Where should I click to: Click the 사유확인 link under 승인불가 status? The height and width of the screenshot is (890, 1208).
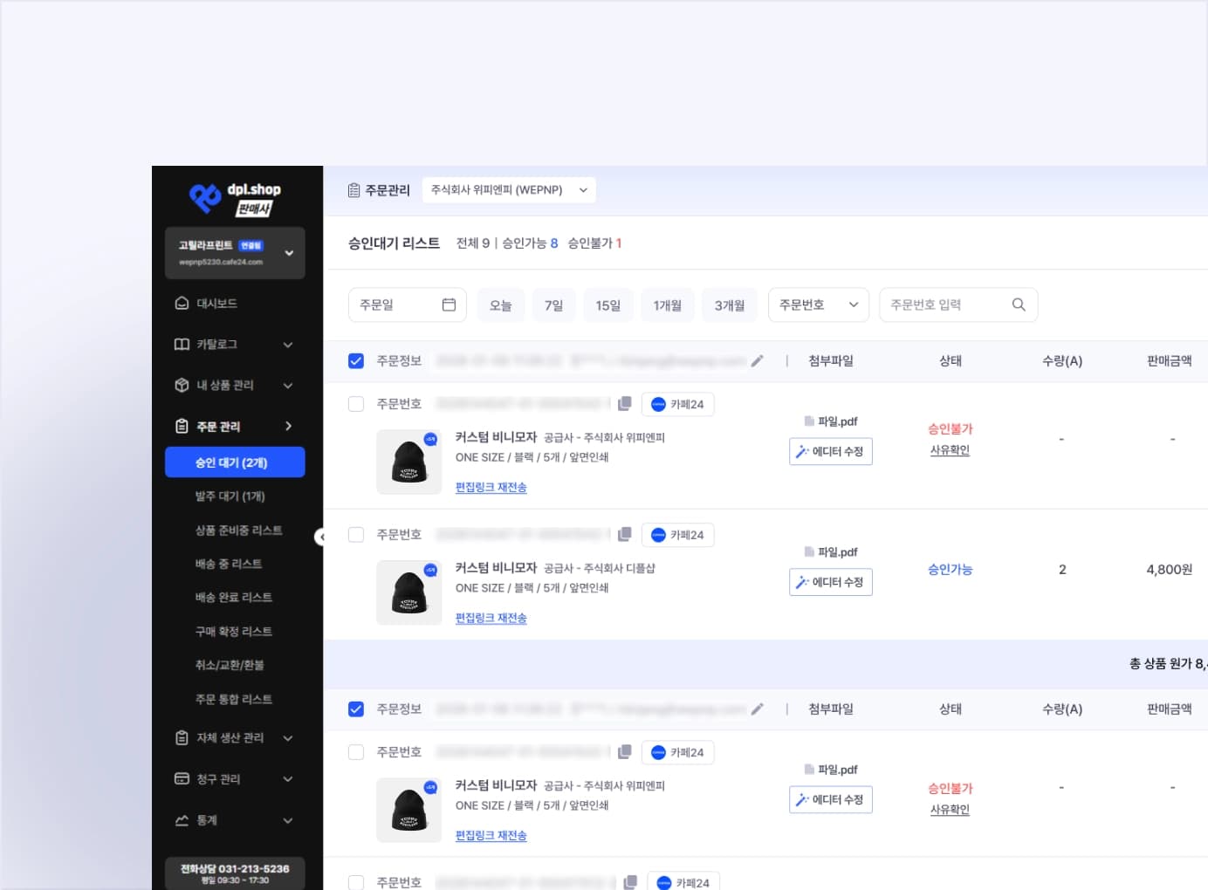(x=950, y=449)
